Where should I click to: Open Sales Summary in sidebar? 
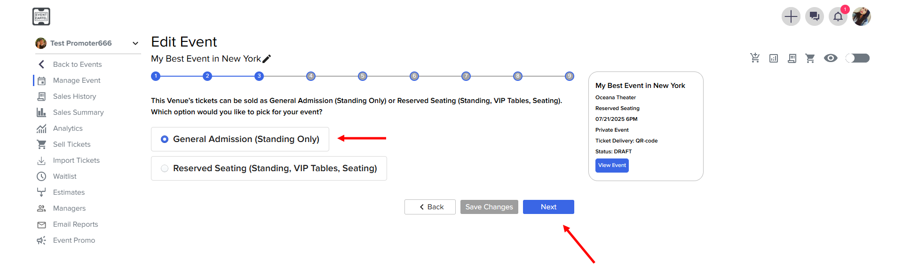(78, 112)
